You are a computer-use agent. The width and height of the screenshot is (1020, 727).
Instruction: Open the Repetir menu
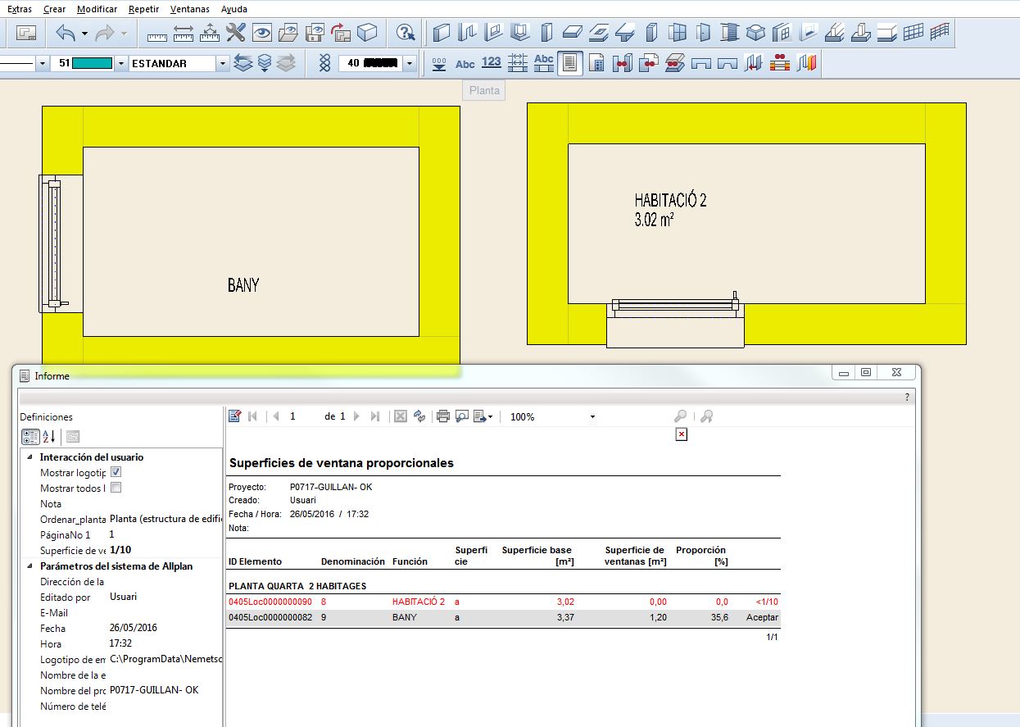pos(144,9)
